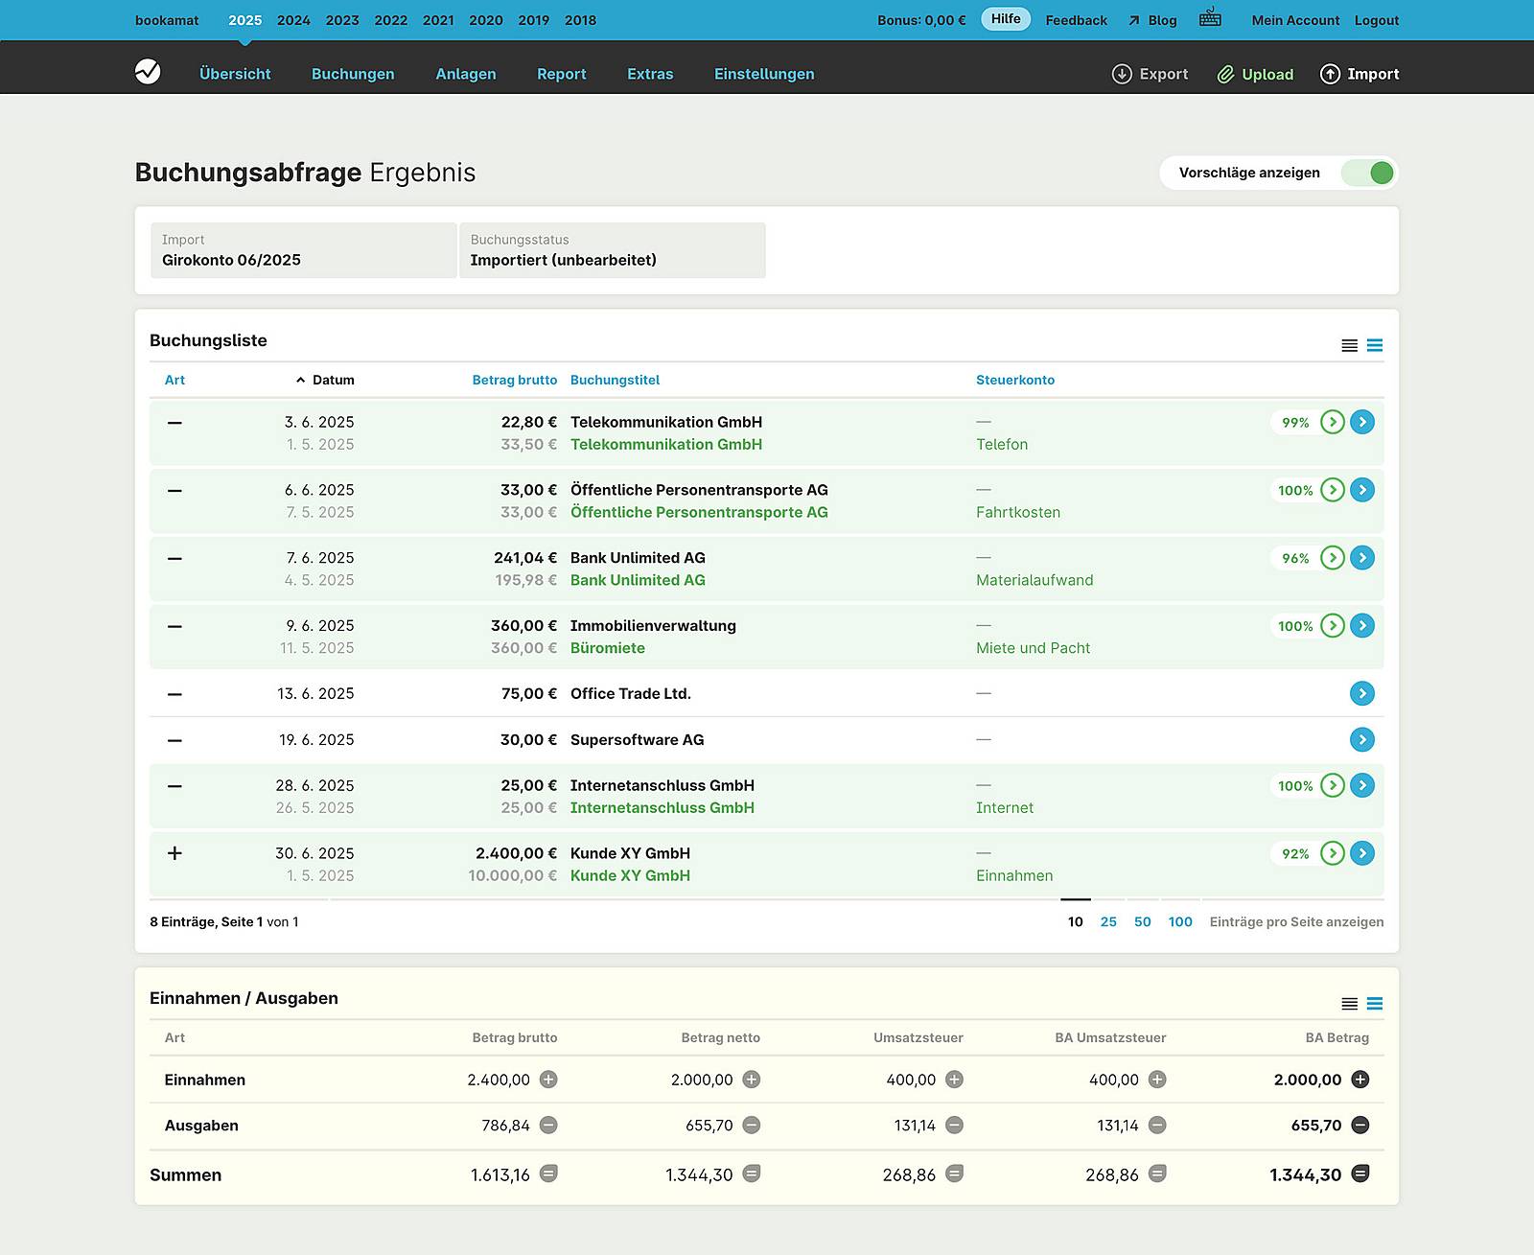Show 50 entries per page
The image size is (1534, 1255).
pyautogui.click(x=1142, y=921)
